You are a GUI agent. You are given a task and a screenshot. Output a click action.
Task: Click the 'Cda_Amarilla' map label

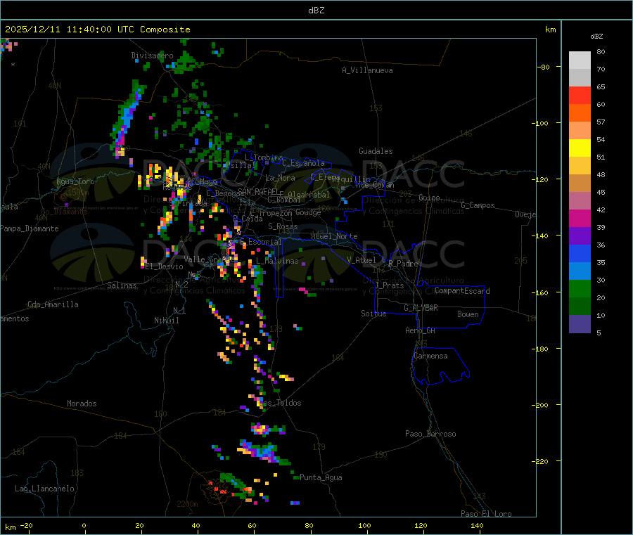(x=53, y=304)
